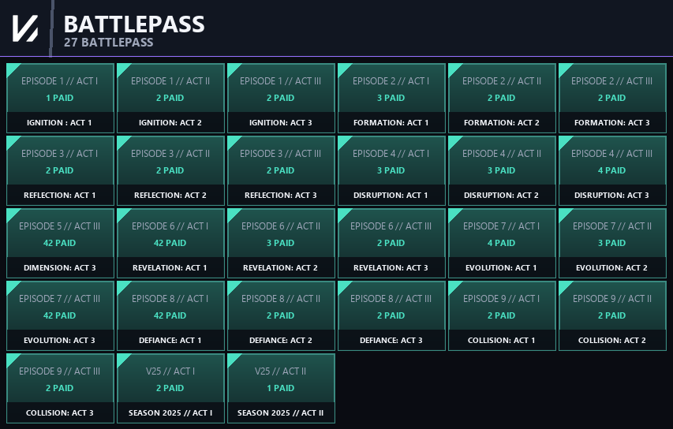
Task: Open the Ignition : Act 1 battlepass card
Action: point(60,99)
